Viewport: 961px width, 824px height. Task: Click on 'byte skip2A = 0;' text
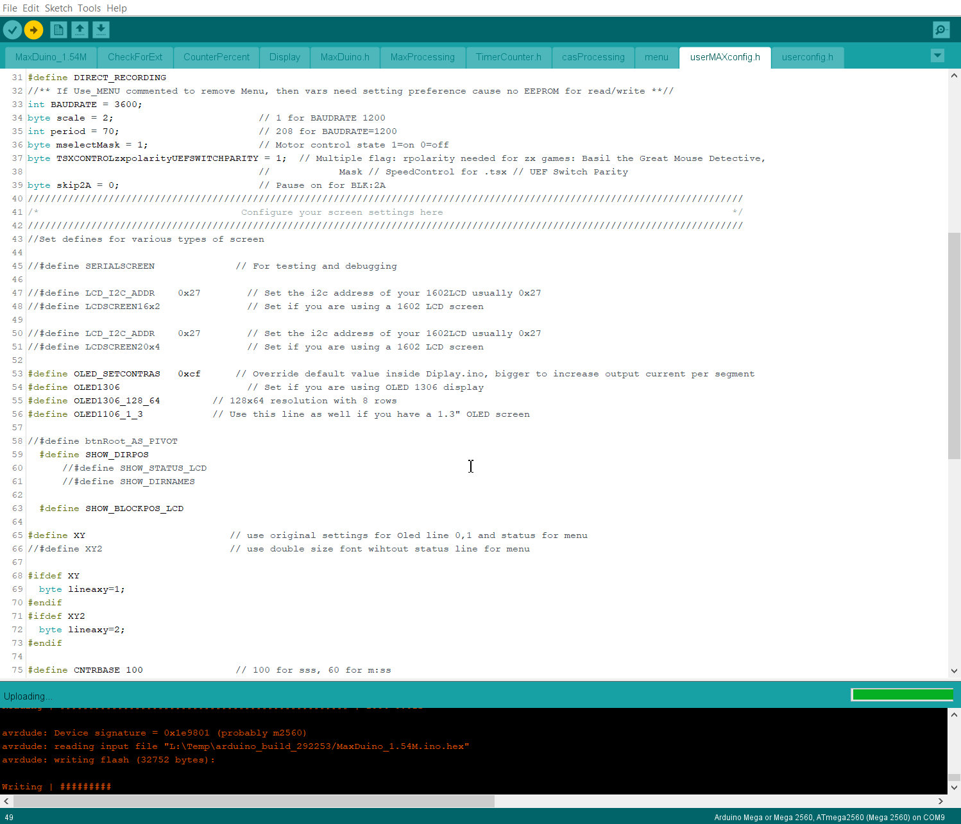73,185
